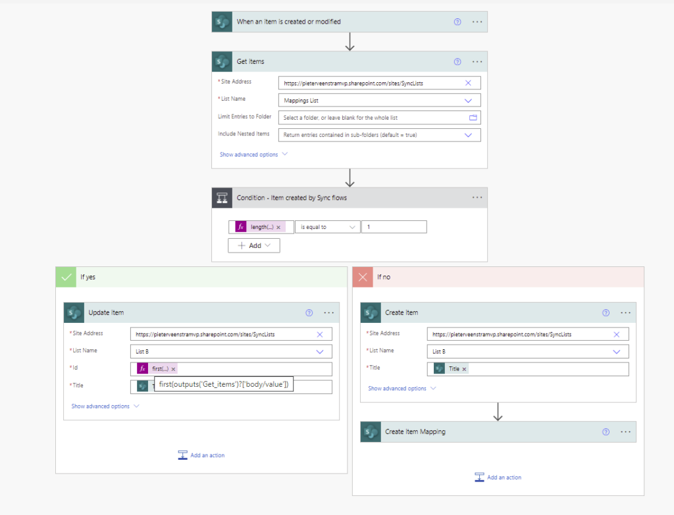
Task: Open 'is equal to' operator dropdown
Action: coord(328,227)
